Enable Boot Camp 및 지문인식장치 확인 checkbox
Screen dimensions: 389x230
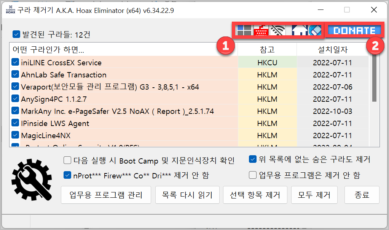(x=67, y=160)
